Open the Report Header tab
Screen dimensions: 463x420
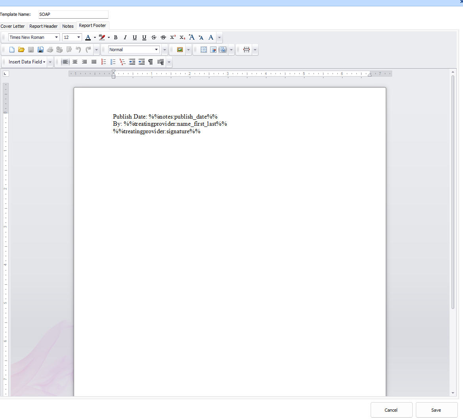tap(44, 26)
